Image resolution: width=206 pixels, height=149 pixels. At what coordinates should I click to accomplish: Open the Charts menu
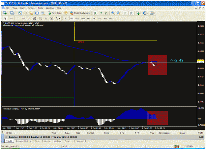point(31,8)
